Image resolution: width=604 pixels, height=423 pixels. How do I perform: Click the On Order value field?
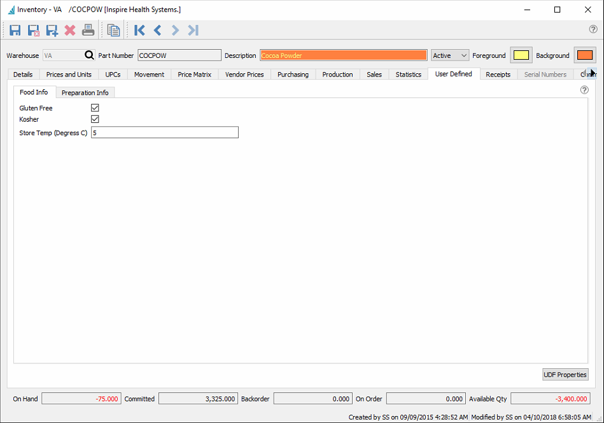pyautogui.click(x=426, y=399)
